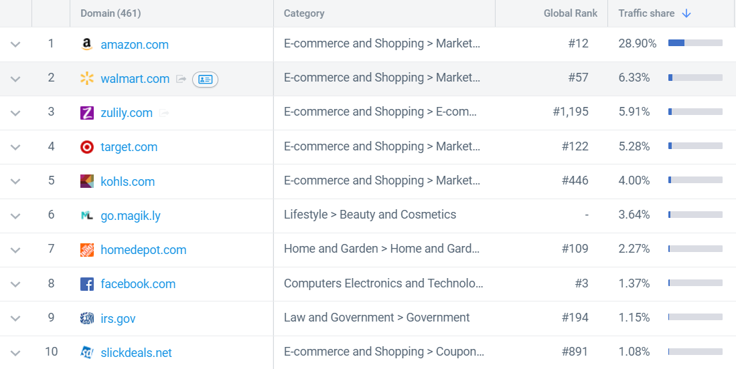Expand the facebook.com row
The height and width of the screenshot is (369, 736).
pos(15,284)
